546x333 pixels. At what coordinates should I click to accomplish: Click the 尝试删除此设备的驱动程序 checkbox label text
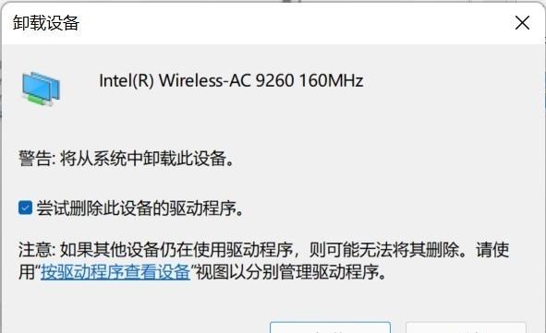click(140, 208)
